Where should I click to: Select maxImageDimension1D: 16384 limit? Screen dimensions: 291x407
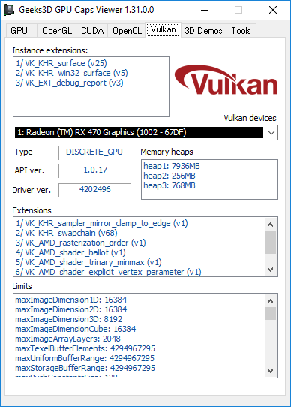(x=71, y=300)
